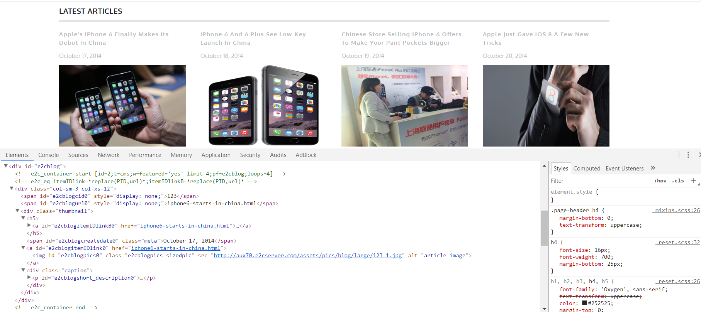Click 'text-transform: uppercase' under .page-header h4
Screen dimensions: 701x312
(x=601, y=225)
